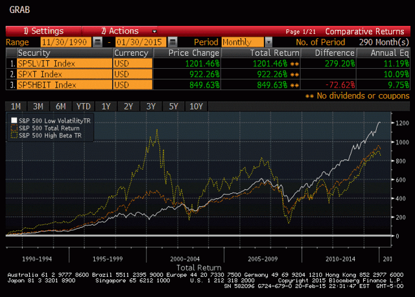This screenshot has height=297, width=415.
Task: Open the start date calendar picker icon
Action: tap(98, 42)
